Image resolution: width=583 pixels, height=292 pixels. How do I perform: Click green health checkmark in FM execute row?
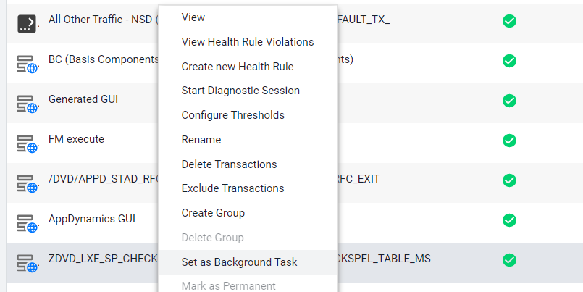(509, 141)
